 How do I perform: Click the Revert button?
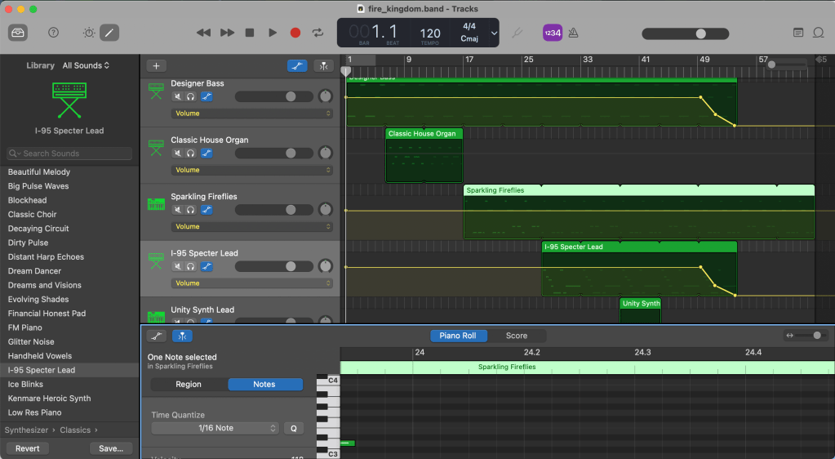(28, 448)
